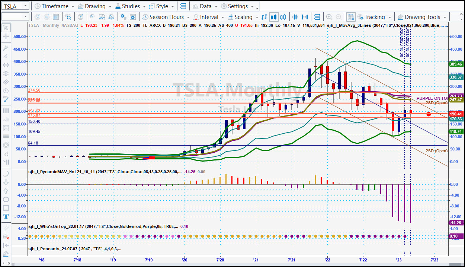Open the window settings gear icon
The image size is (465, 267).
point(133,17)
